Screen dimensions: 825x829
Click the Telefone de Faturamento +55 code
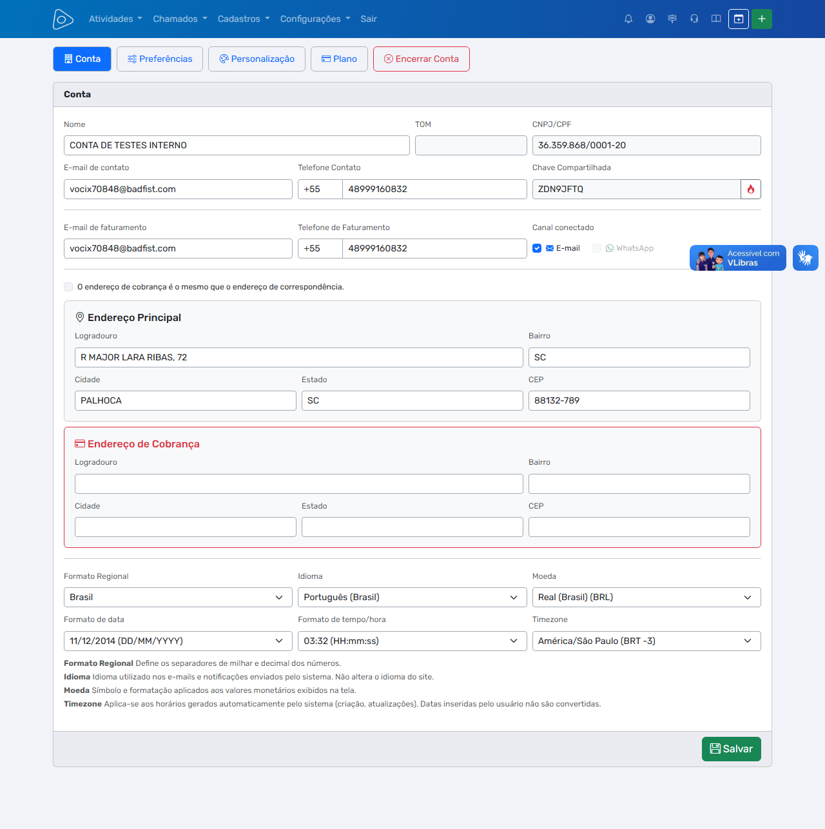tap(320, 248)
